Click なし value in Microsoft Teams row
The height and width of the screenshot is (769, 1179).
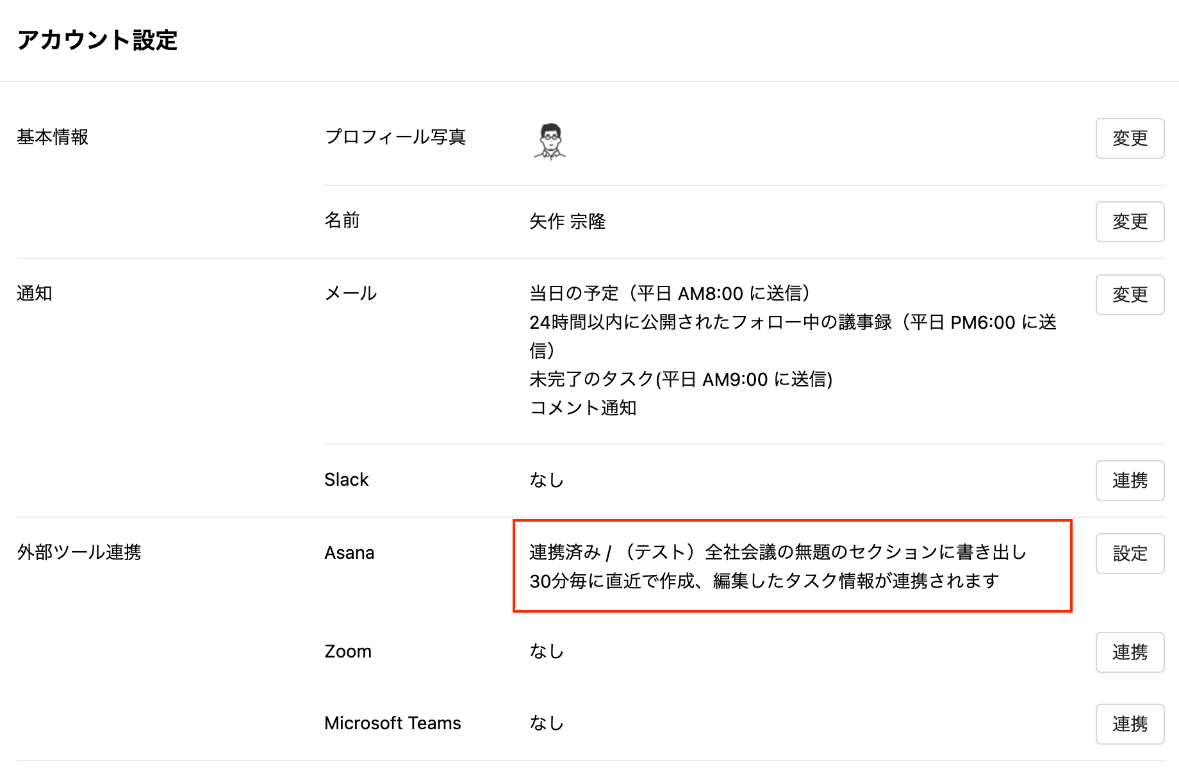(x=547, y=724)
